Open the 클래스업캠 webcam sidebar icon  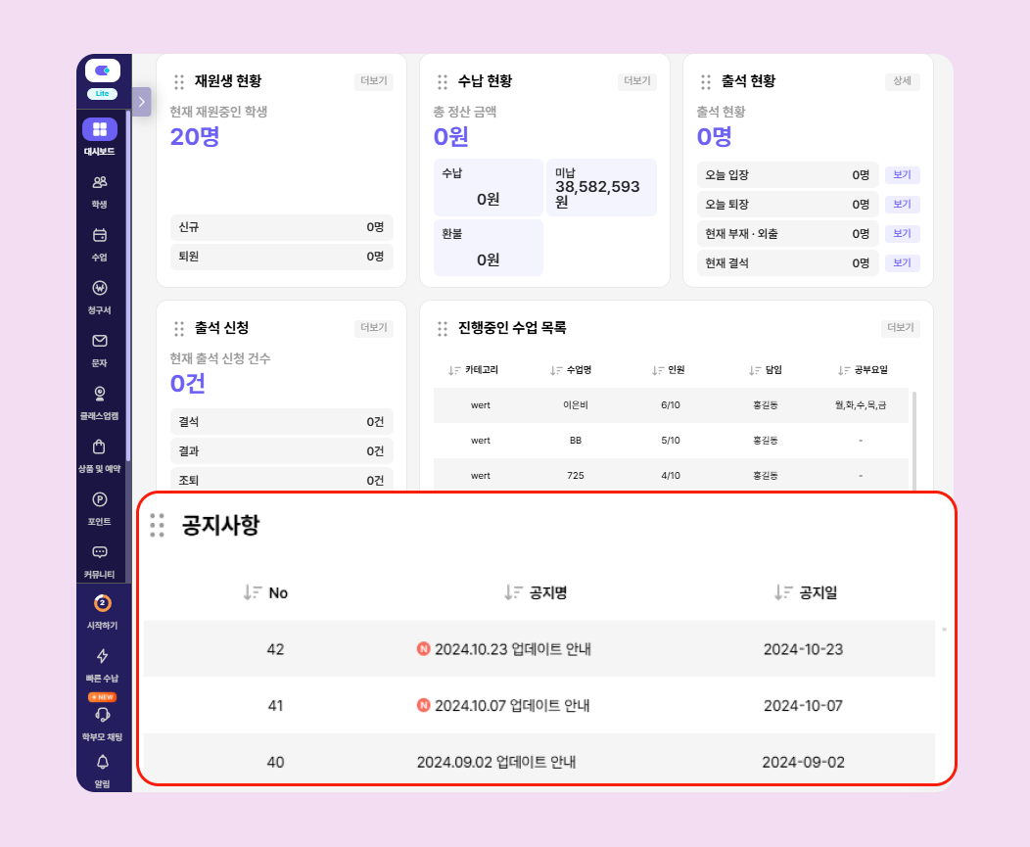pos(100,394)
